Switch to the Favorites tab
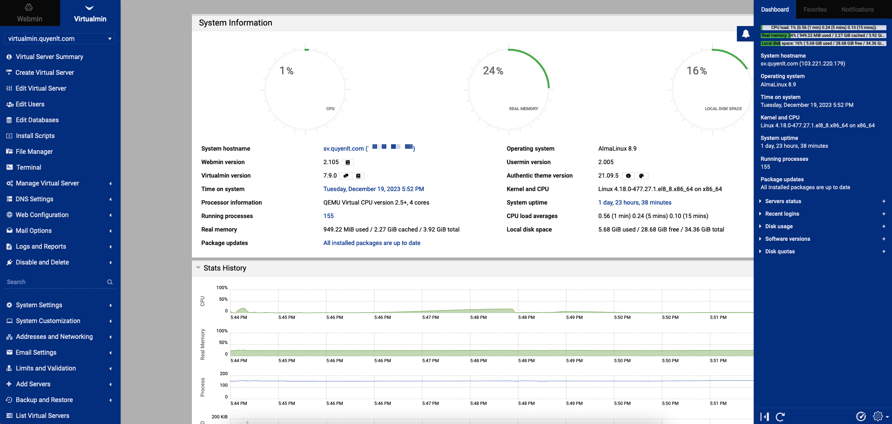The width and height of the screenshot is (892, 424). coord(815,9)
